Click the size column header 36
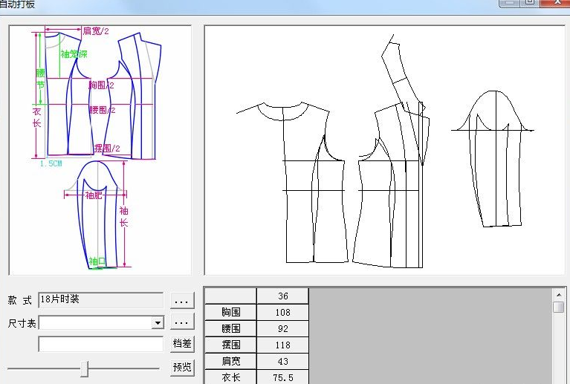This screenshot has width=570, height=384. click(282, 296)
